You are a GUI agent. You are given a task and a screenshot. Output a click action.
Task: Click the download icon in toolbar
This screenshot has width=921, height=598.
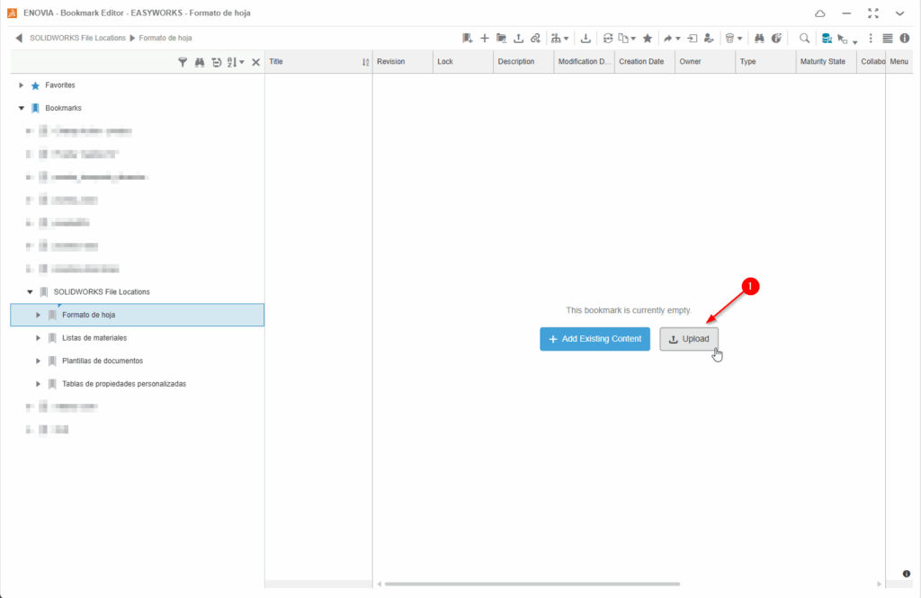click(x=586, y=38)
